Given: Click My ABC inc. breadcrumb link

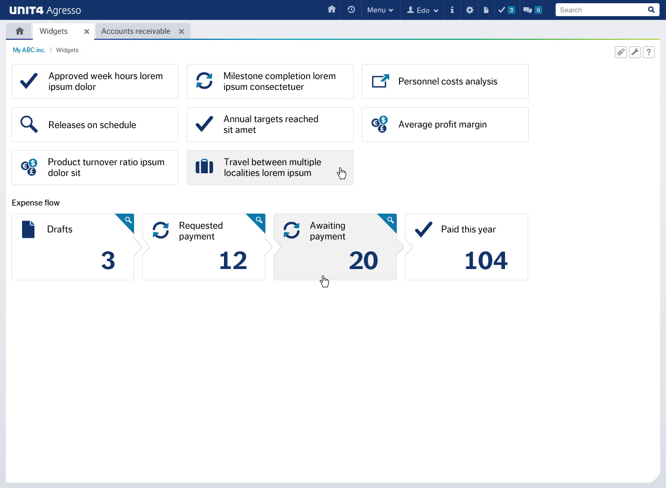Looking at the screenshot, I should pyautogui.click(x=29, y=50).
